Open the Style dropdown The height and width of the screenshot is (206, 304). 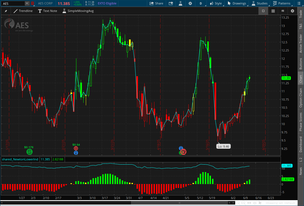pos(216,3)
